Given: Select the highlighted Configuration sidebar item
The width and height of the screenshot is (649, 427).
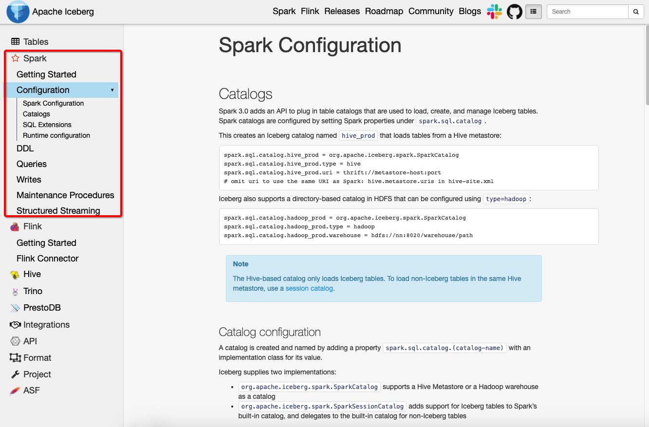Looking at the screenshot, I should pyautogui.click(x=61, y=90).
